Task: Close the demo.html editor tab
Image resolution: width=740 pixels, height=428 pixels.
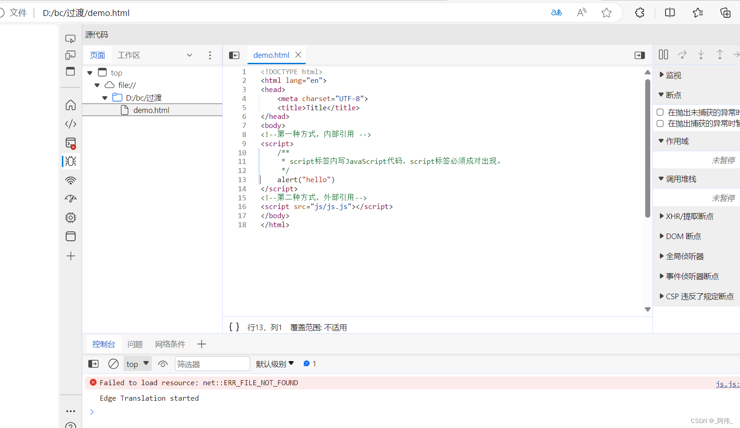Action: click(x=298, y=55)
